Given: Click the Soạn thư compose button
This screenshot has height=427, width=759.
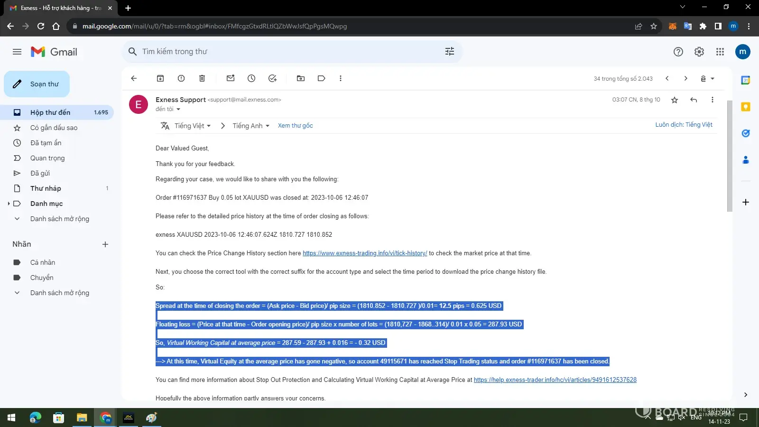Looking at the screenshot, I should click(x=37, y=84).
